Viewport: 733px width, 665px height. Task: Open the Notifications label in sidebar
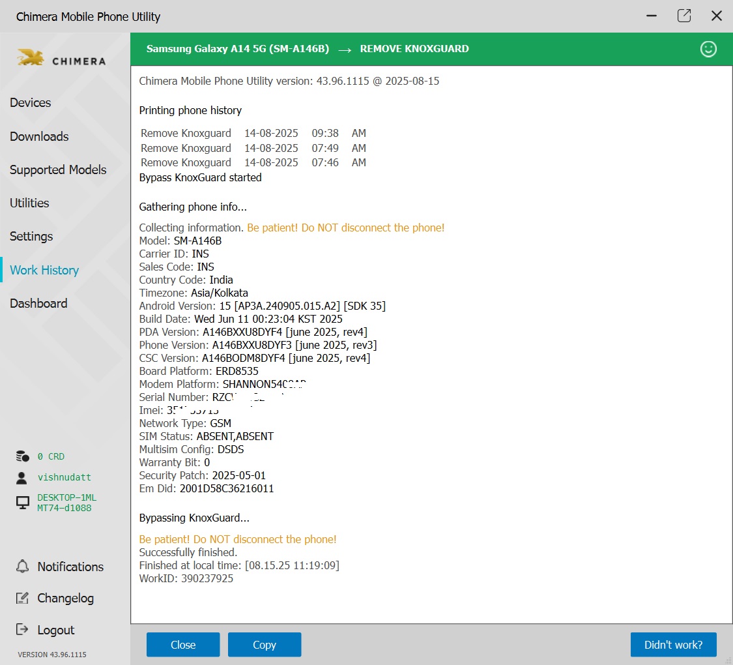[x=70, y=567]
